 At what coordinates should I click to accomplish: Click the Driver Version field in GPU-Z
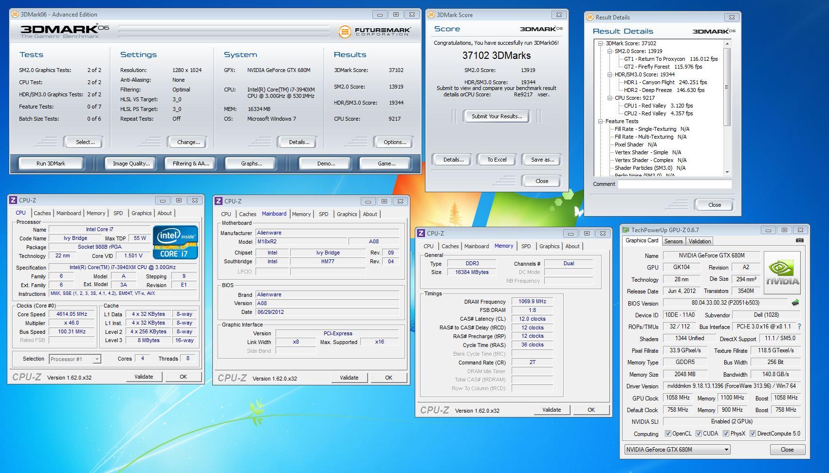tap(732, 386)
